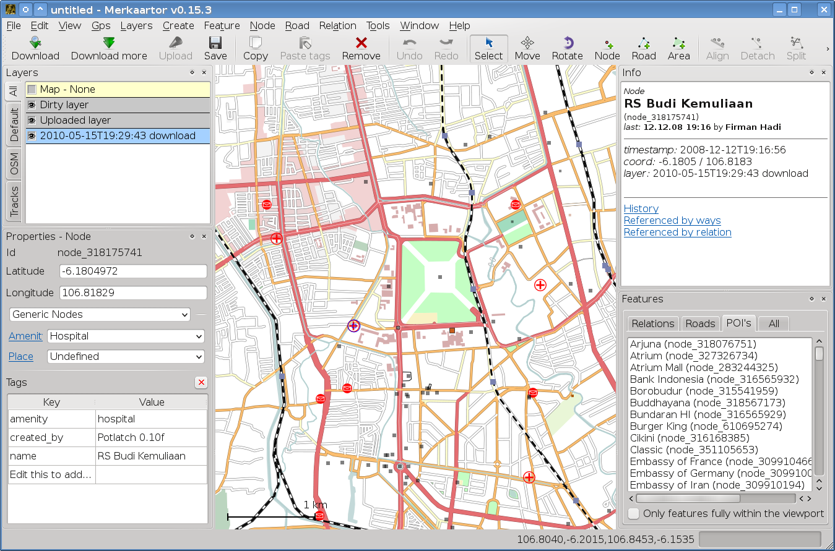Hide the Uploaded layer via eye icon
This screenshot has width=835, height=551.
(32, 121)
